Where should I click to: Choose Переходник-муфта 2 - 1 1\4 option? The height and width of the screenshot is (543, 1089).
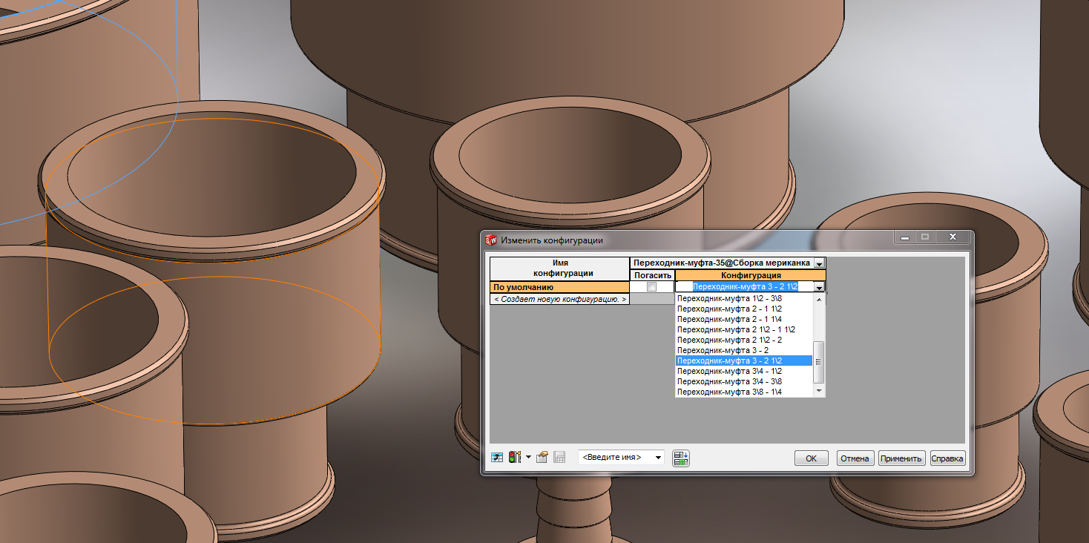[x=744, y=319]
